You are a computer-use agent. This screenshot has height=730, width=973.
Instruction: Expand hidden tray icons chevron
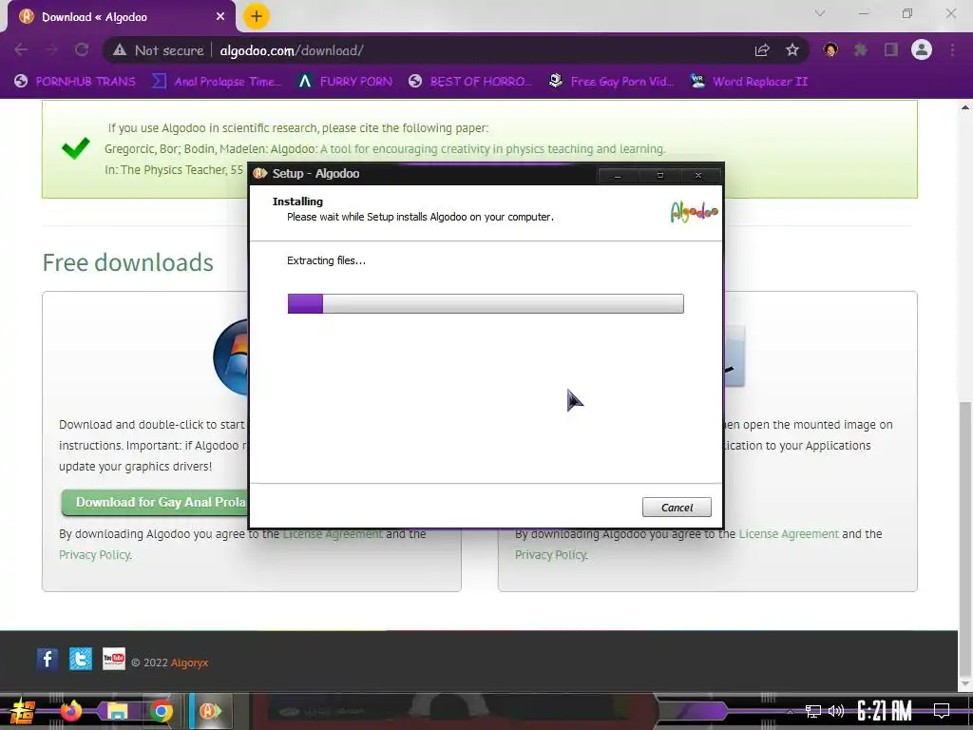pos(790,711)
